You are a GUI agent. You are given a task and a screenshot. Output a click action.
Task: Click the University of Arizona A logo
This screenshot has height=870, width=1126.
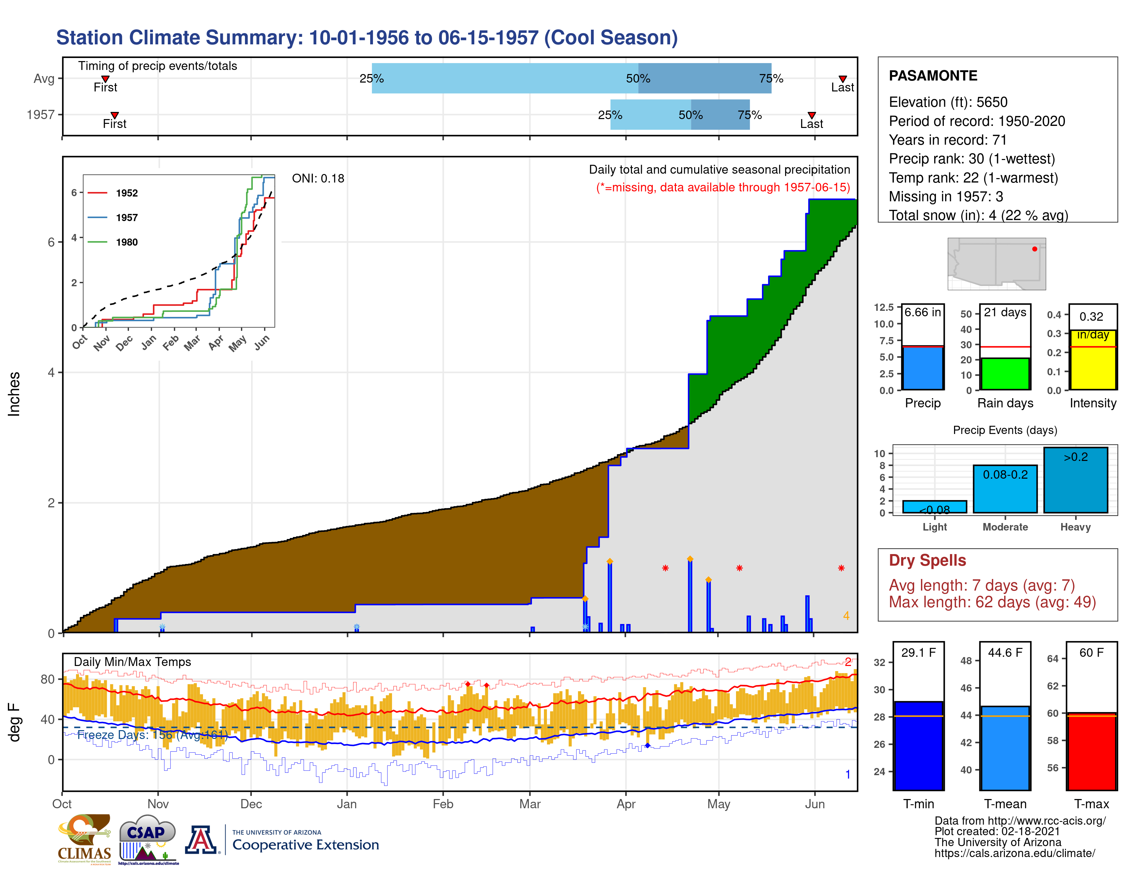pos(201,840)
